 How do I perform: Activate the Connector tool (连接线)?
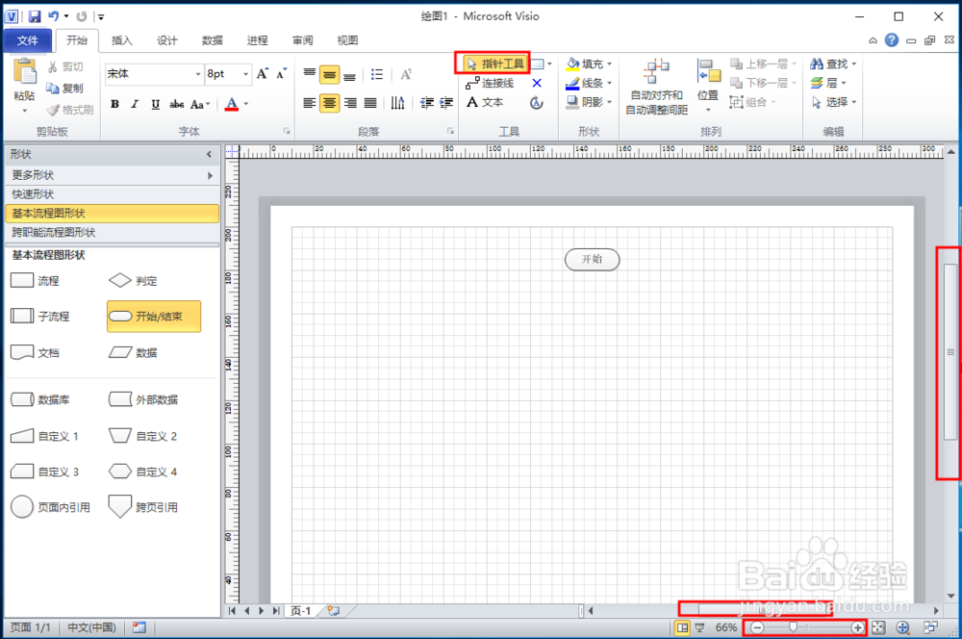pyautogui.click(x=491, y=83)
